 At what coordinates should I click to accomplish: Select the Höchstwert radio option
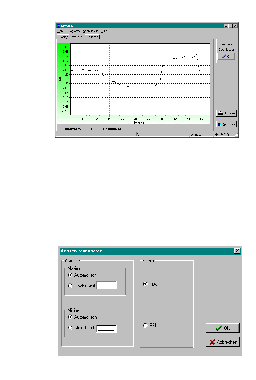[70, 286]
